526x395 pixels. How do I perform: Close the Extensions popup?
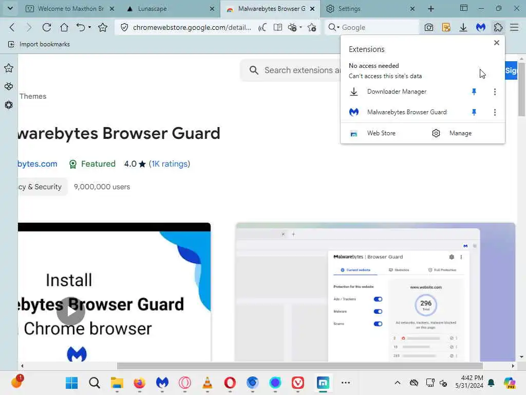coord(497,43)
